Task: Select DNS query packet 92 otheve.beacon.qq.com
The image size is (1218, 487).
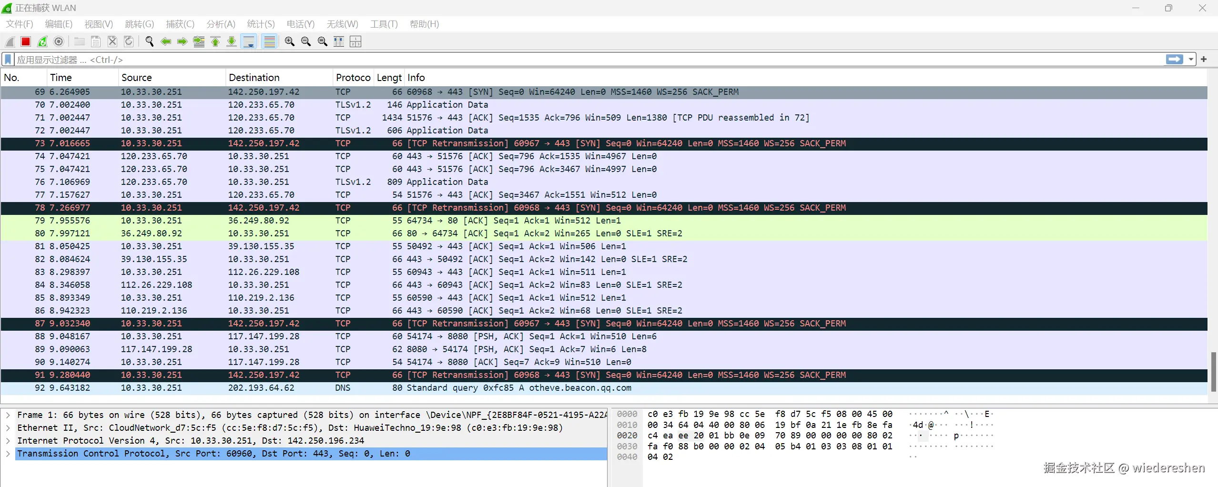Action: 604,388
